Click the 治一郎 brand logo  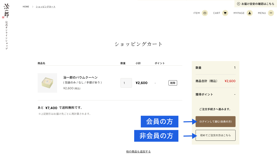6,11
